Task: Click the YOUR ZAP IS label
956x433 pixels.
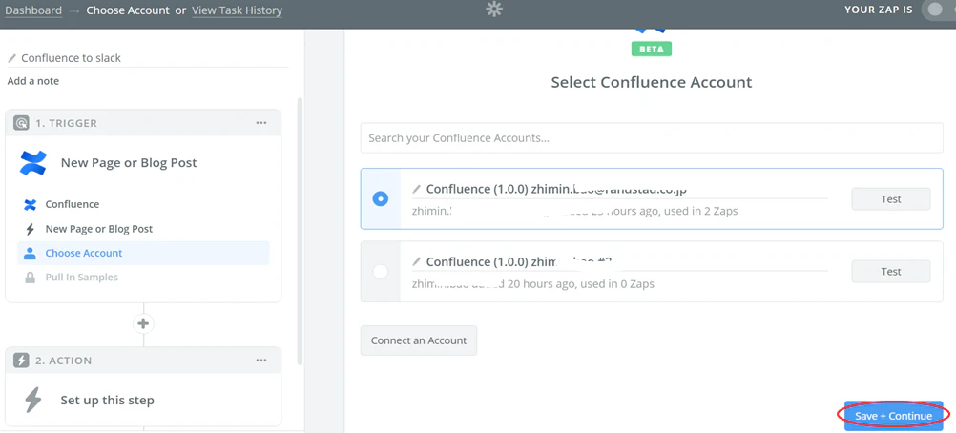Action: (x=879, y=10)
